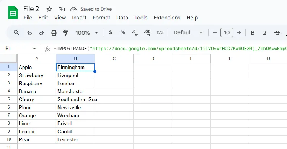Click the File 2 document title
Screen dimensions: 287x149
31,9
